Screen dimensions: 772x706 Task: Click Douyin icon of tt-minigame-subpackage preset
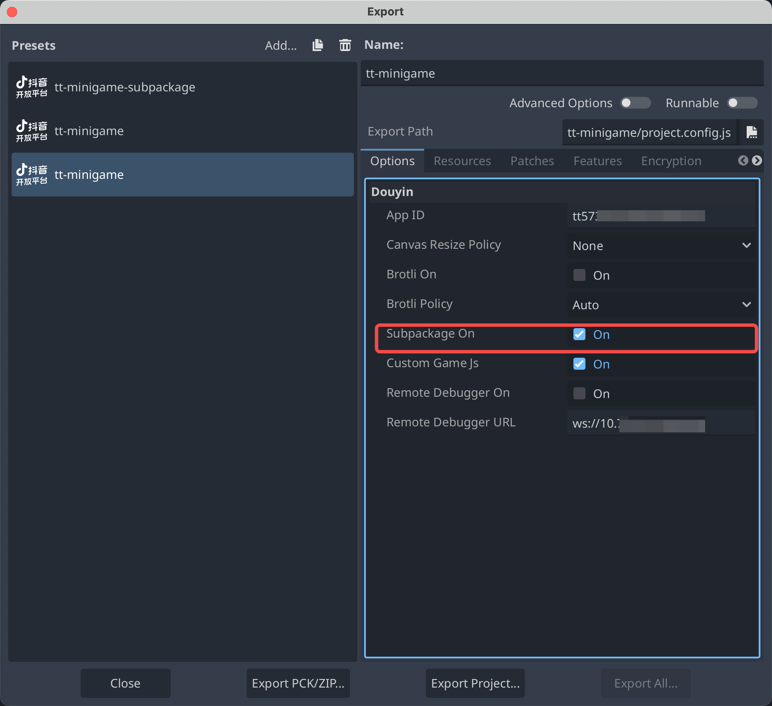(32, 87)
